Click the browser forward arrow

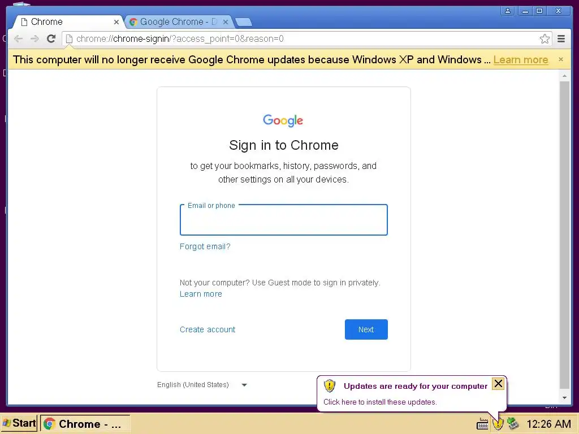[34, 38]
